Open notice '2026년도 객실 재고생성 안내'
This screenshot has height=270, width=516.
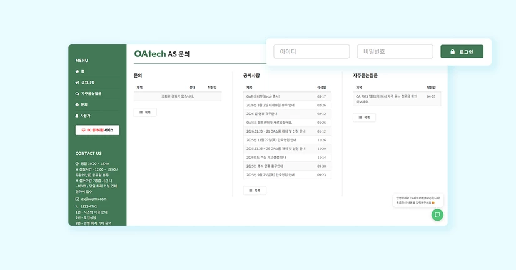click(266, 157)
